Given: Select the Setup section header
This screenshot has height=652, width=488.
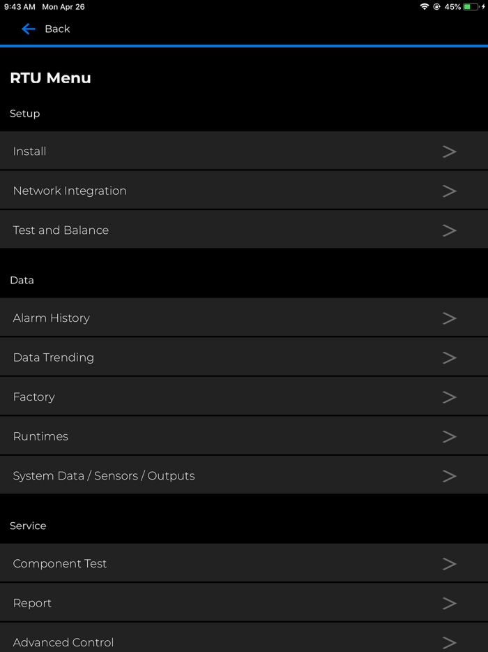Looking at the screenshot, I should pos(24,113).
